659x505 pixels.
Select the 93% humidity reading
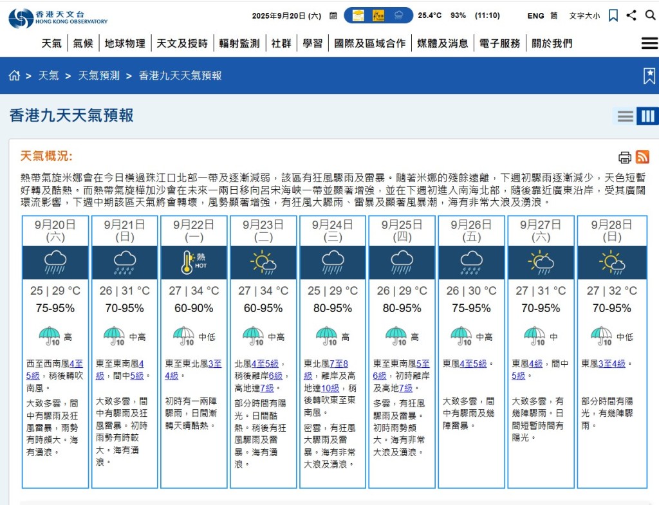click(458, 15)
